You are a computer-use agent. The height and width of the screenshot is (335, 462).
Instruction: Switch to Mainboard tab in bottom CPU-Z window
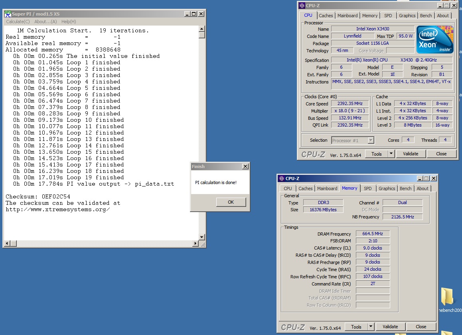pyautogui.click(x=327, y=188)
